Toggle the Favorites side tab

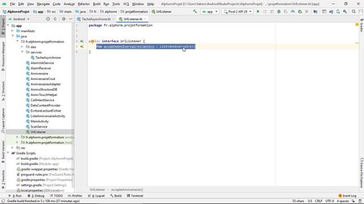(3, 180)
